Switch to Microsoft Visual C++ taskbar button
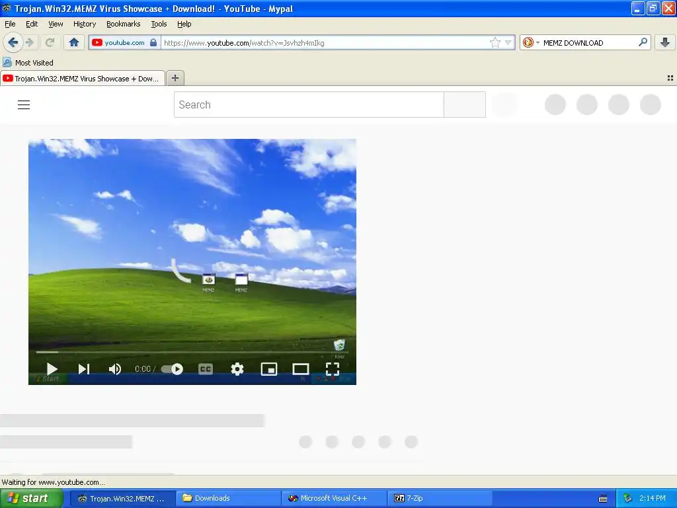 point(334,499)
